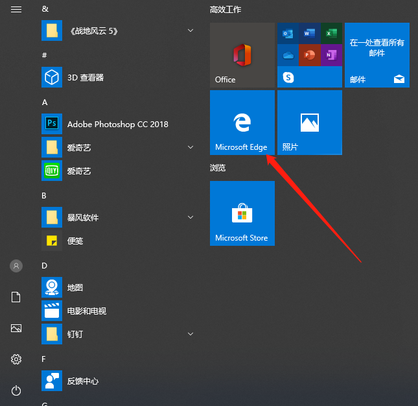Open the 3D 查看器 app
The image size is (418, 406).
(x=85, y=78)
